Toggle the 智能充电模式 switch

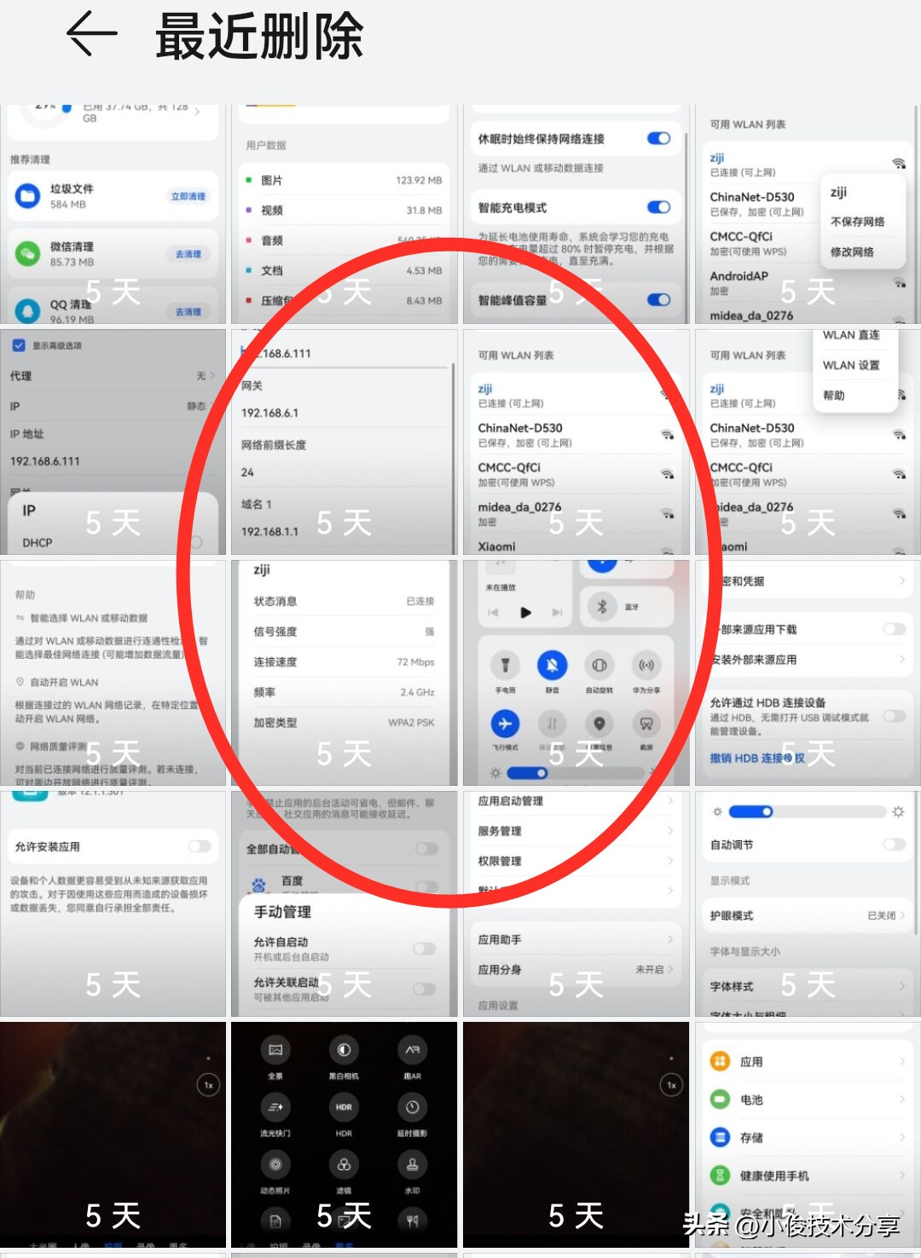pyautogui.click(x=658, y=207)
